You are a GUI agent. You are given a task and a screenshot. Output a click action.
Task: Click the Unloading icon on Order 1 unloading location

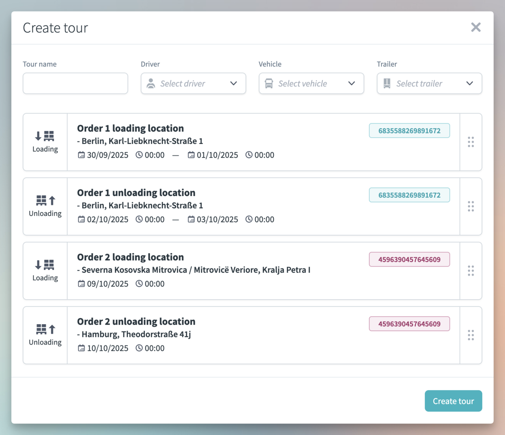coord(45,200)
